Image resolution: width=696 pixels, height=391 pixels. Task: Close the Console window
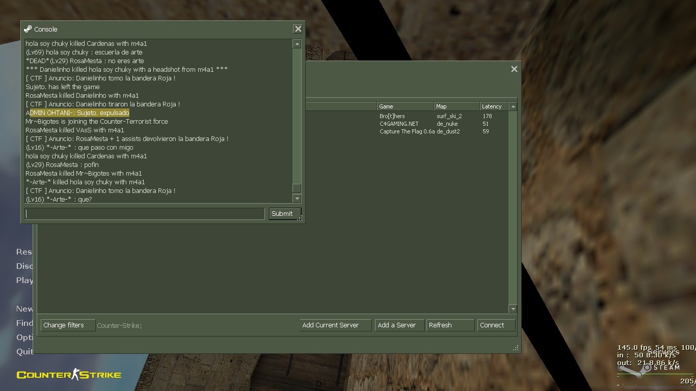coord(298,29)
